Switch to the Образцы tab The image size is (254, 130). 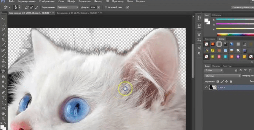pyautogui.click(x=217, y=15)
